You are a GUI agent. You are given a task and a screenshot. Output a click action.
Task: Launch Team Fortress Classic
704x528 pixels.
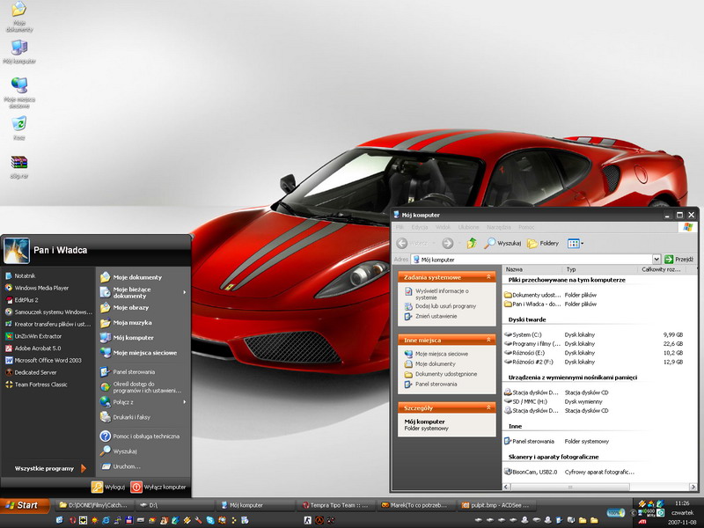pos(40,385)
